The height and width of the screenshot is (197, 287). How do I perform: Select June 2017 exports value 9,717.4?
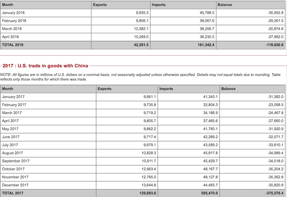point(150,137)
